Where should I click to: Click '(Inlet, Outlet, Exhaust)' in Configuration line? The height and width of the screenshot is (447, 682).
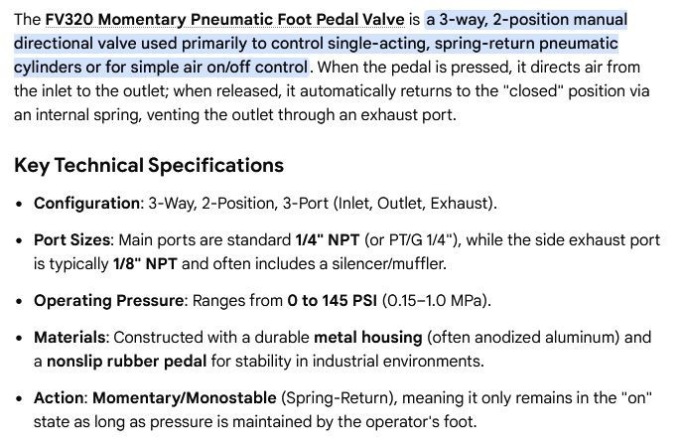(415, 204)
